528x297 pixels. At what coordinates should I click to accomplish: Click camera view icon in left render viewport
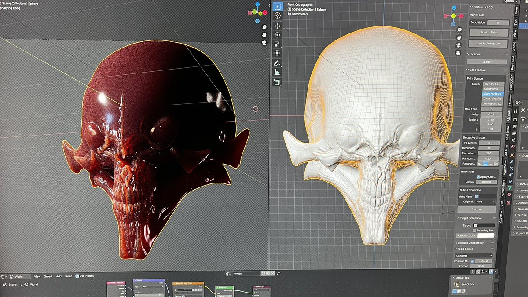click(x=264, y=43)
